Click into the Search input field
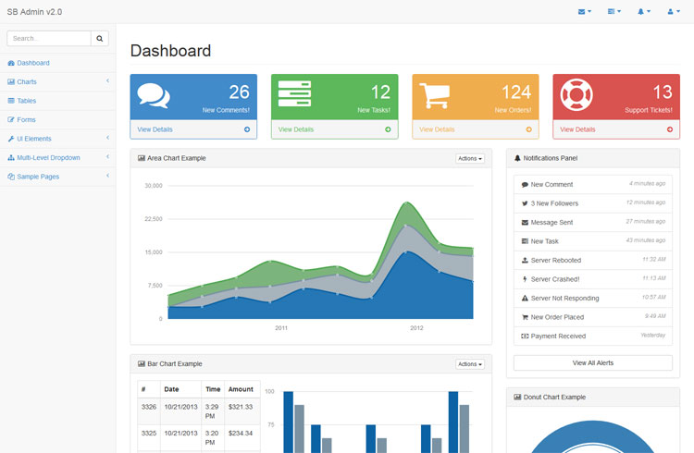Screen dimensions: 694x453 tap(49, 39)
